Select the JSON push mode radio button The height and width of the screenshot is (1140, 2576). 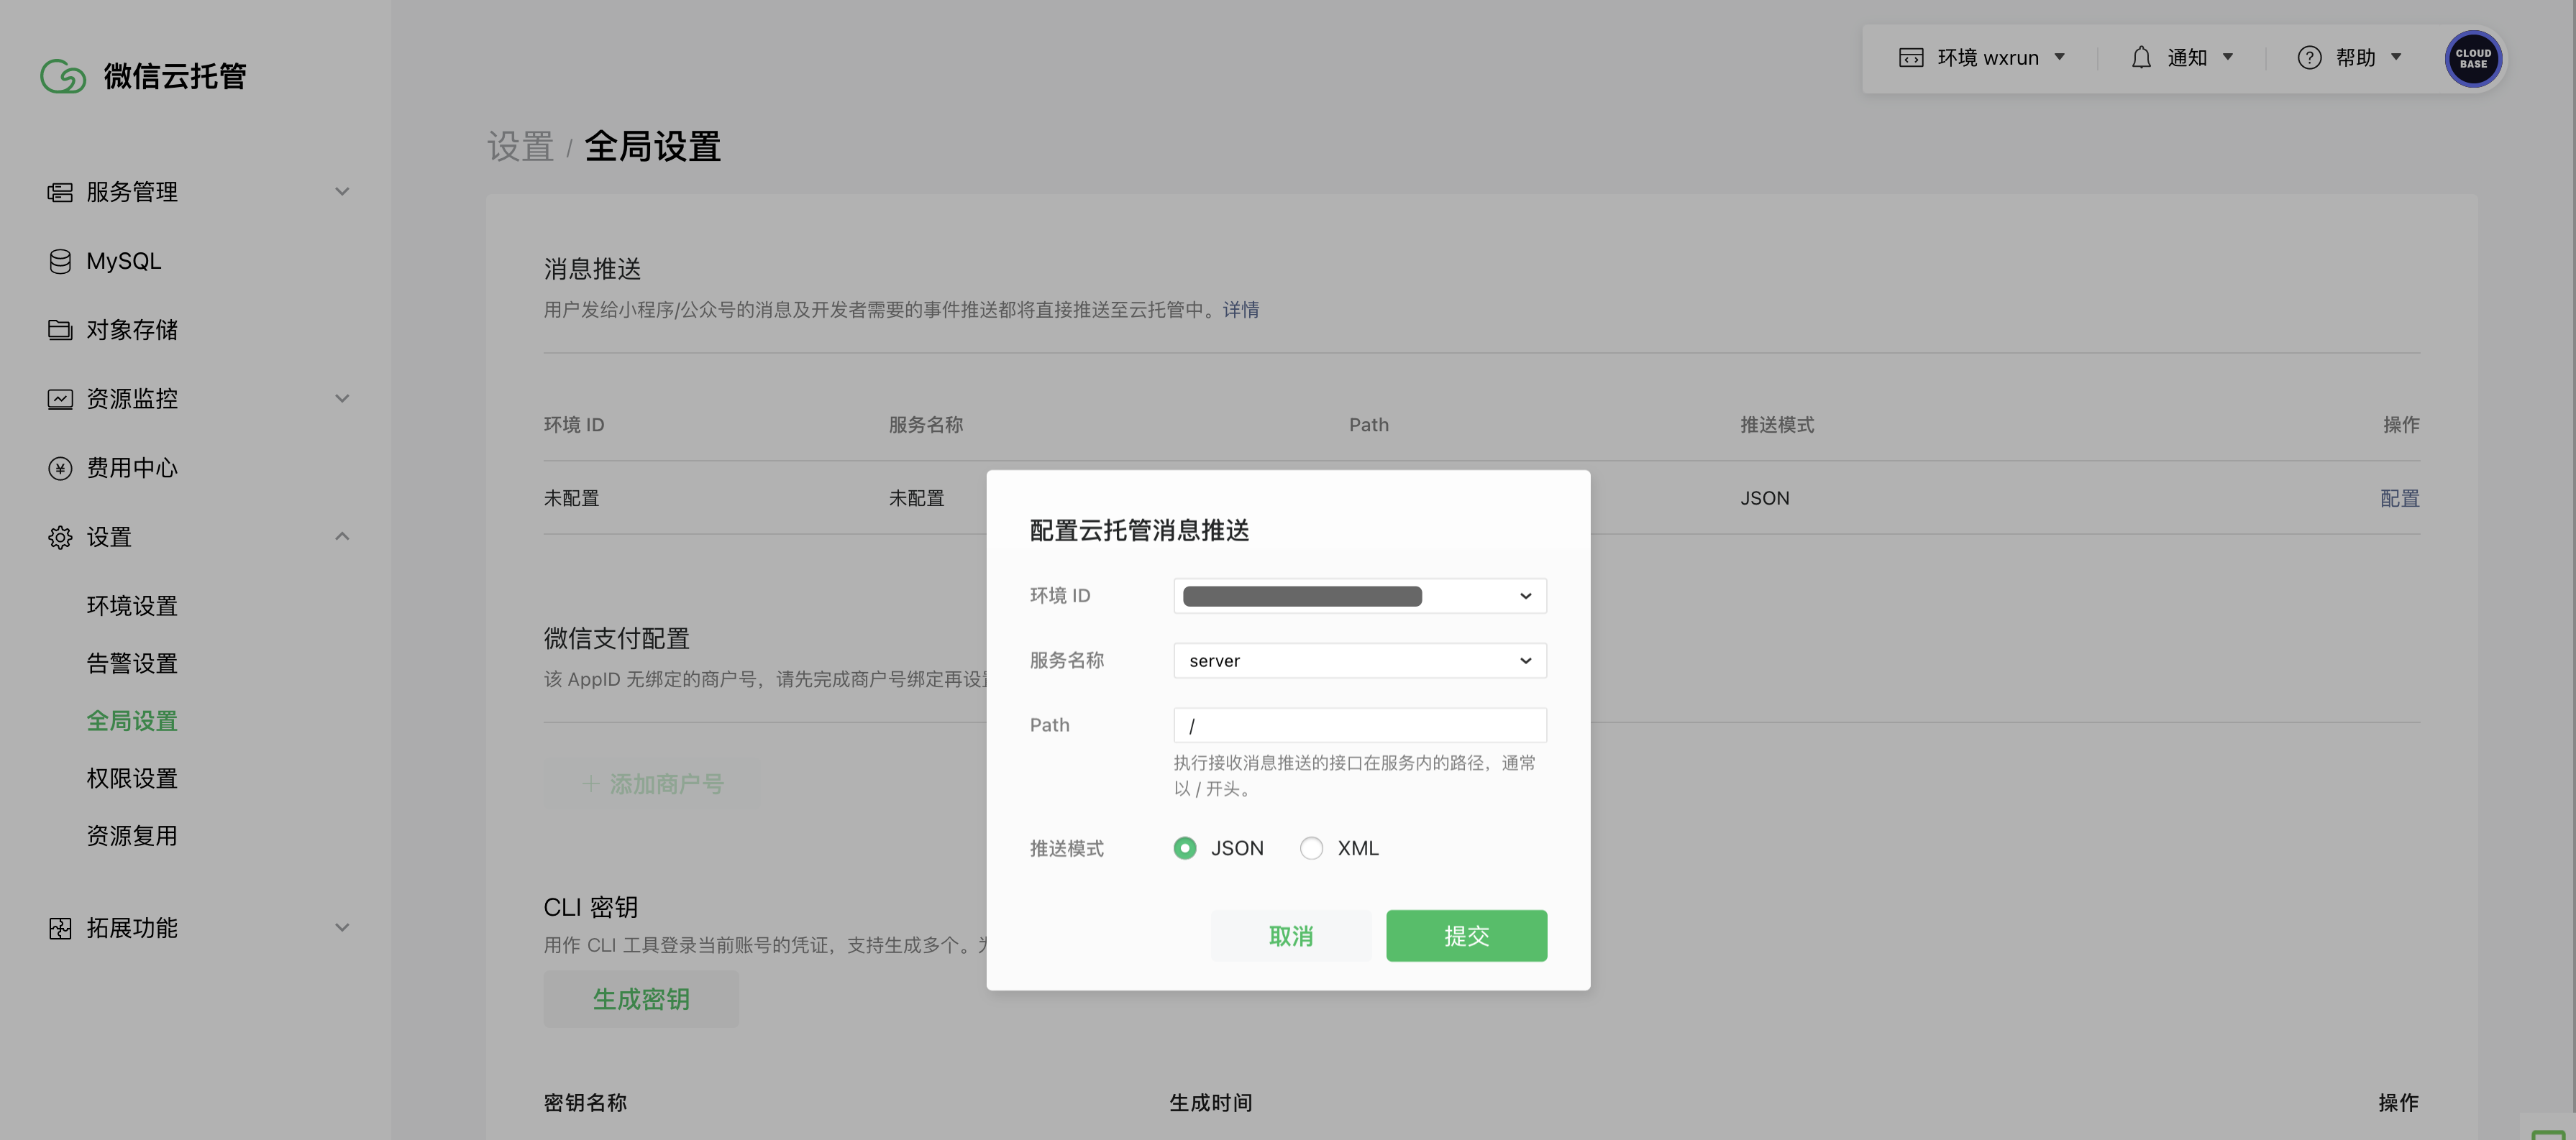coord(1185,847)
